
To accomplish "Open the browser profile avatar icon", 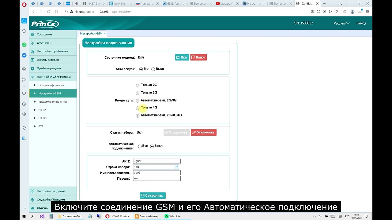I will (352, 11).
